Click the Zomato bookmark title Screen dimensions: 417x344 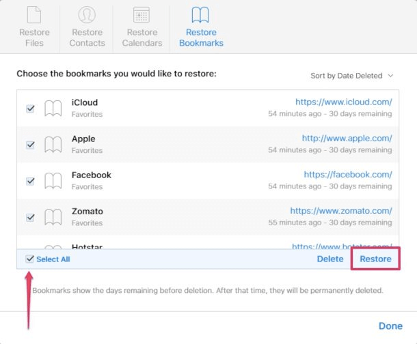tap(88, 212)
